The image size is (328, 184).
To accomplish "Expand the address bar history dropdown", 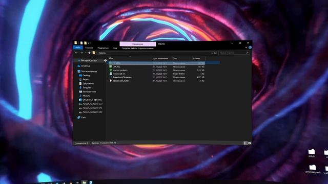I will click(x=212, y=53).
